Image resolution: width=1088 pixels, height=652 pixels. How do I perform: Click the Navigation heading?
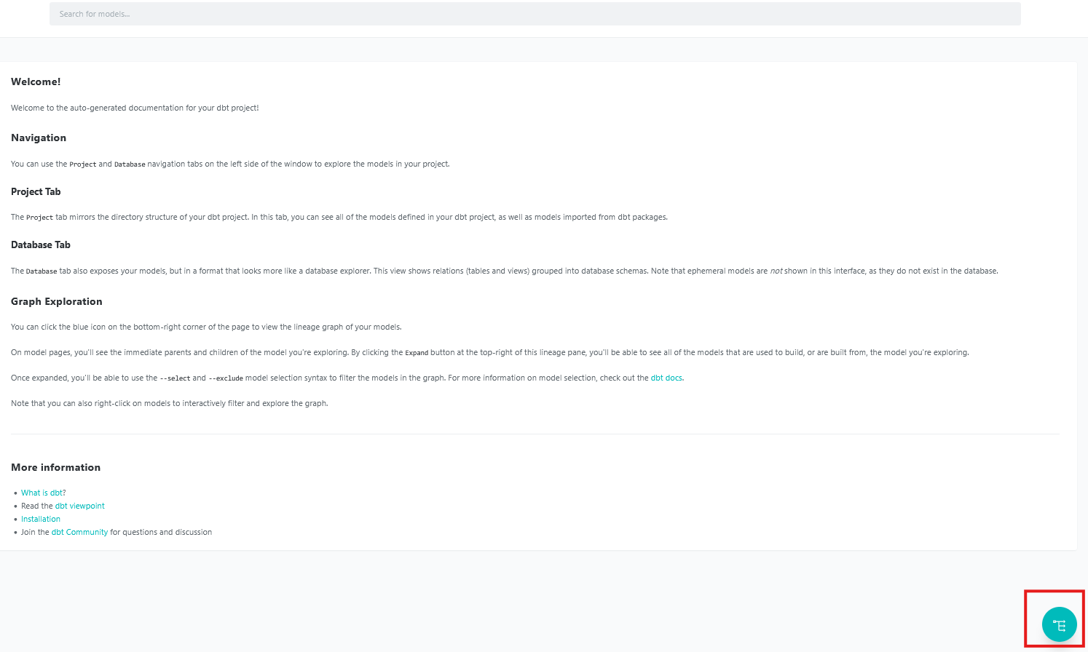tap(39, 138)
